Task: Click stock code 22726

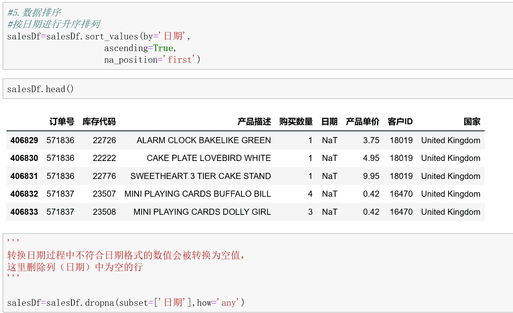Action: (x=104, y=140)
